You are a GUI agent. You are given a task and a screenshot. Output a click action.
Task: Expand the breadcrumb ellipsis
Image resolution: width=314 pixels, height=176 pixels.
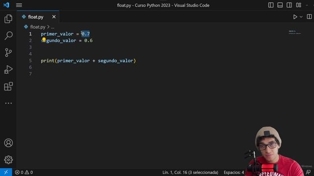coord(52,27)
